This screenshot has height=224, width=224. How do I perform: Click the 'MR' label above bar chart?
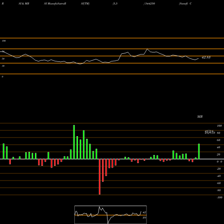coord(200,116)
